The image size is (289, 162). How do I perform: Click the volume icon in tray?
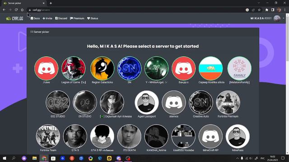[x=251, y=158]
